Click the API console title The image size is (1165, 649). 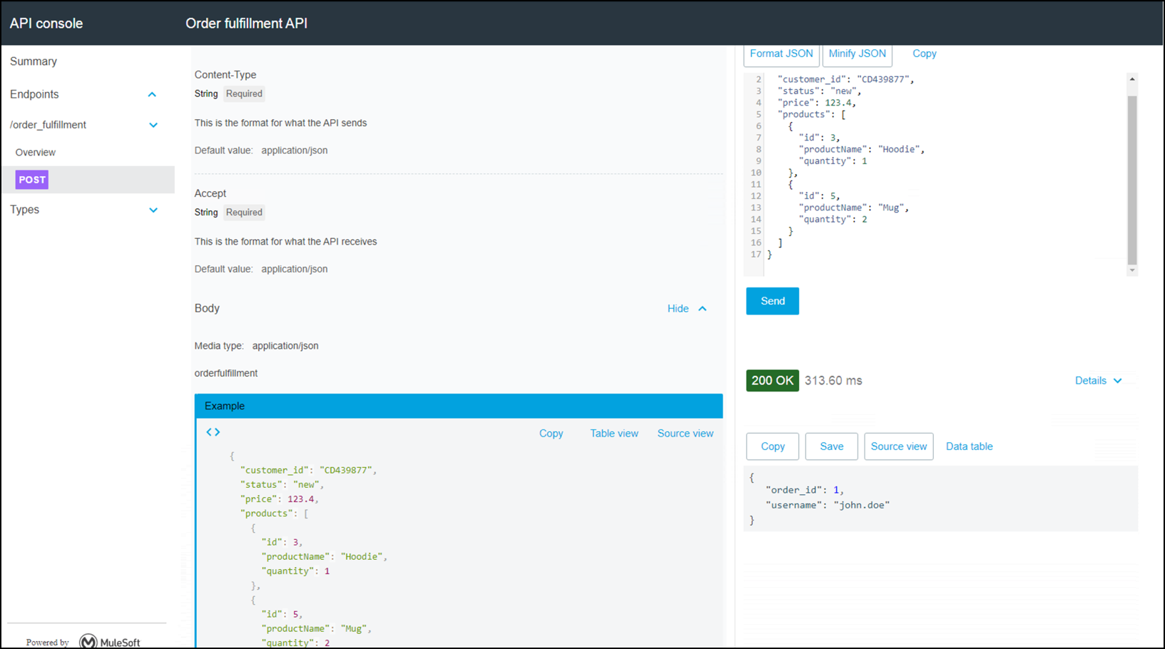point(46,24)
